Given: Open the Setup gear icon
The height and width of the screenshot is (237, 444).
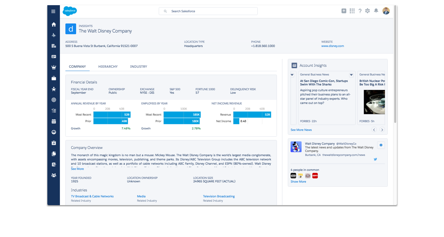Looking at the screenshot, I should 367,11.
